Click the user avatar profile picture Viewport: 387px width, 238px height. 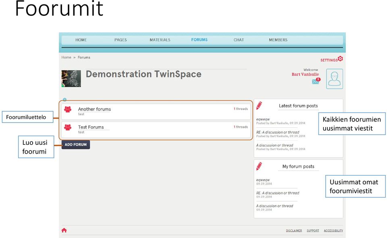(x=335, y=79)
